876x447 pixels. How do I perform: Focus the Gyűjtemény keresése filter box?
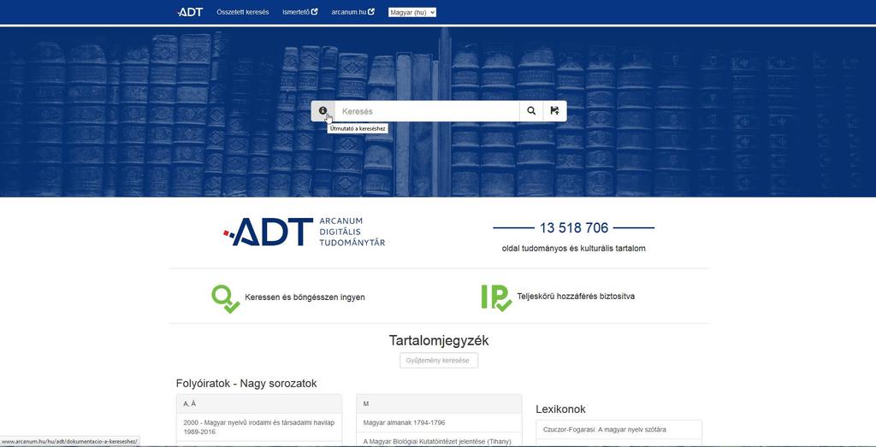click(x=439, y=361)
